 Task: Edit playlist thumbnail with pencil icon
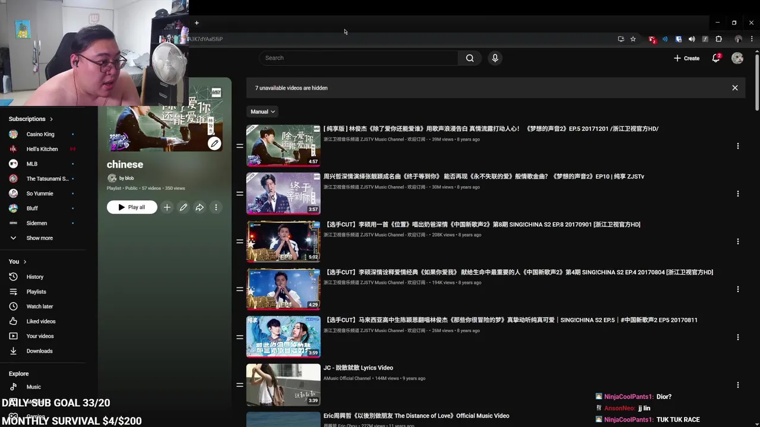point(214,143)
